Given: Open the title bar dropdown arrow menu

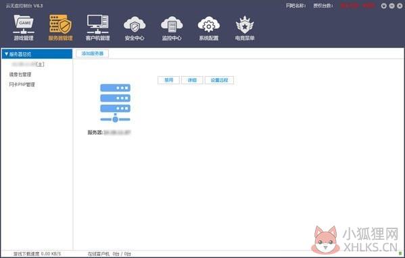Looking at the screenshot, I should click(384, 5).
